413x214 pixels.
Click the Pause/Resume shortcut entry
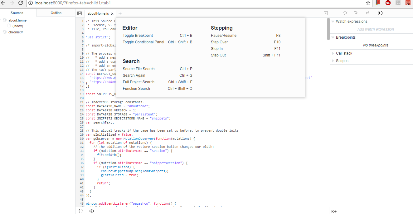click(246, 36)
